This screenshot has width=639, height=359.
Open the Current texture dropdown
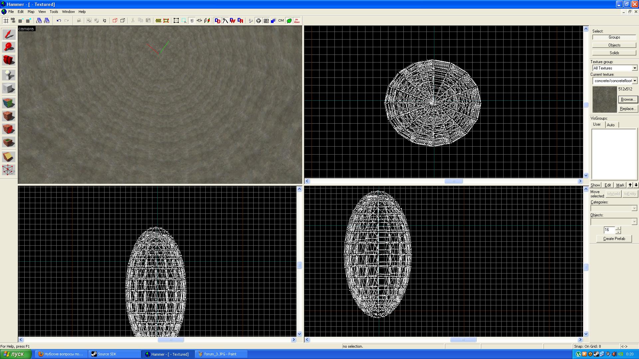coord(634,81)
